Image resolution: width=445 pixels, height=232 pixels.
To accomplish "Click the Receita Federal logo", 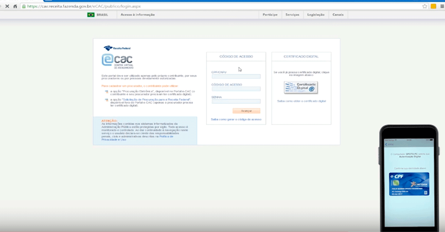I will (117, 48).
